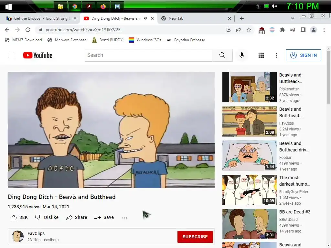View site info via the padlock icon

coord(41,30)
